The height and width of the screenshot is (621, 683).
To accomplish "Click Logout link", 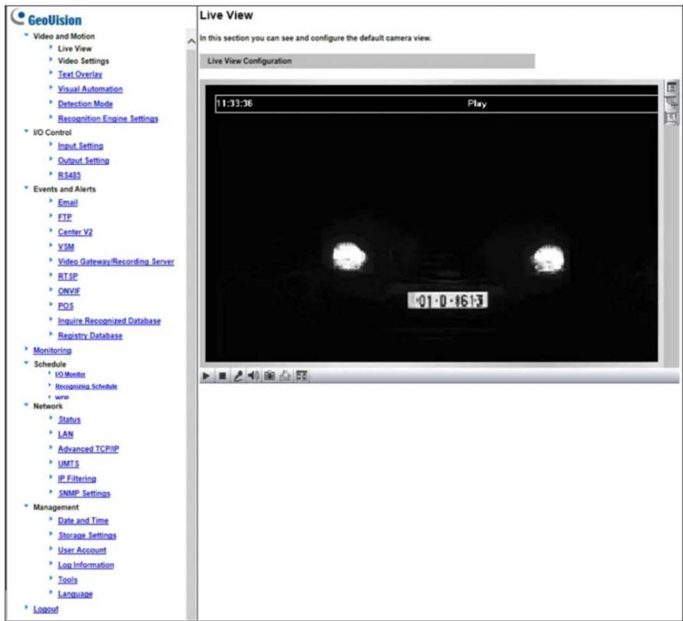I will click(46, 609).
